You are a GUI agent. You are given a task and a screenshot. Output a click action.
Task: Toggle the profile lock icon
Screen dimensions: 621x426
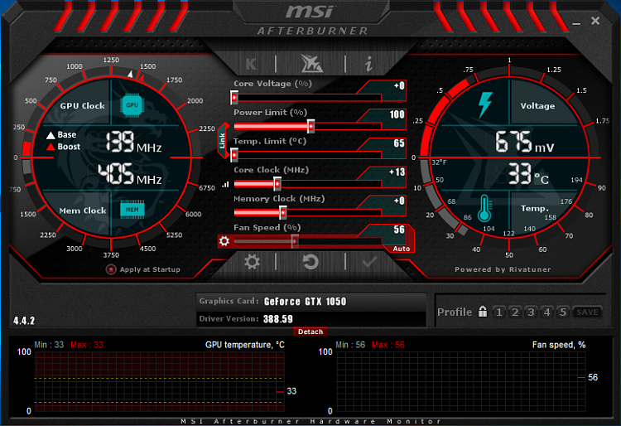(483, 312)
